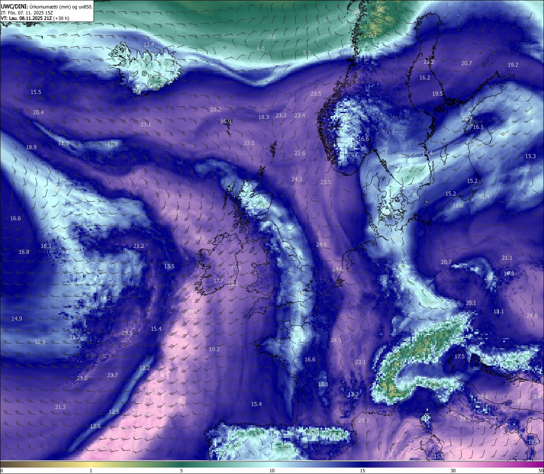This screenshot has width=544, height=474.
Task: Click the 6.0 value in the green area
Action: click(261, 48)
